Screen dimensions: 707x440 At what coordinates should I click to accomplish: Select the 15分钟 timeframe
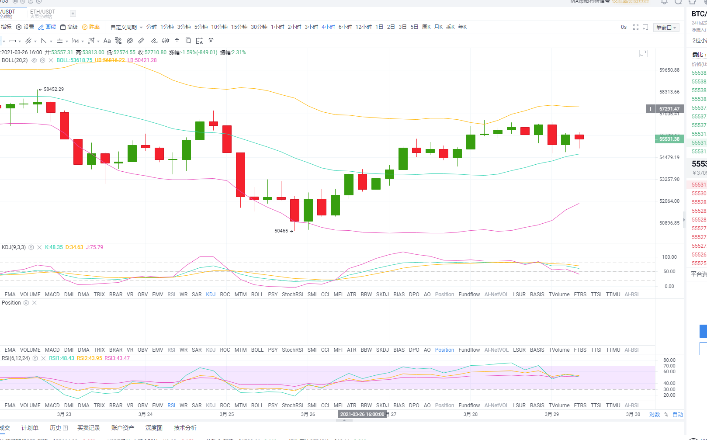tap(239, 27)
